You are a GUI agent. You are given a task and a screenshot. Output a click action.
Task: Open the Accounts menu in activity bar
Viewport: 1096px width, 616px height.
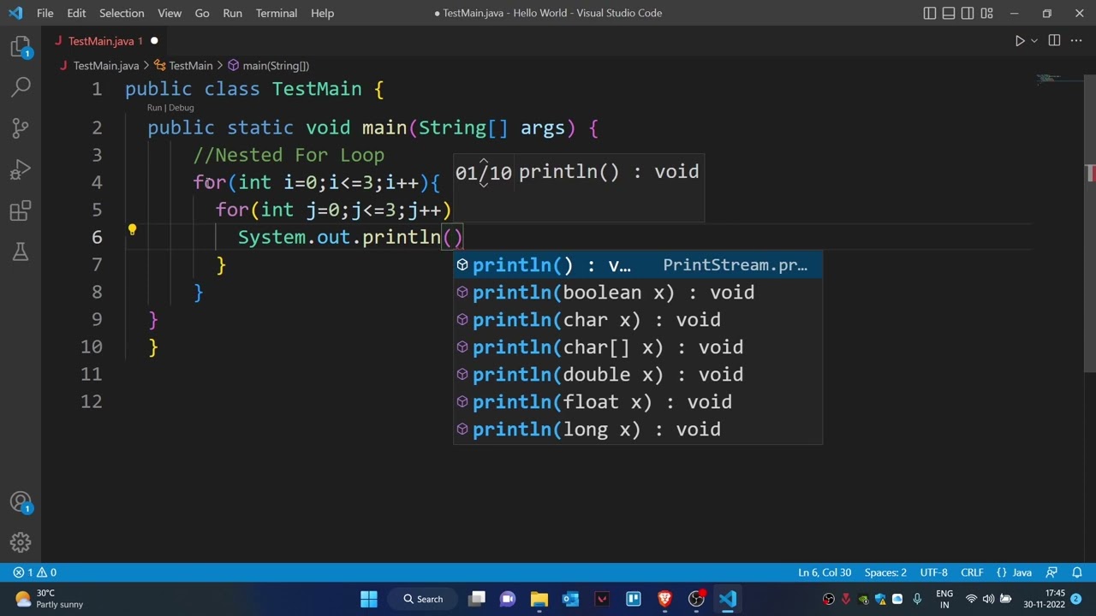[21, 502]
